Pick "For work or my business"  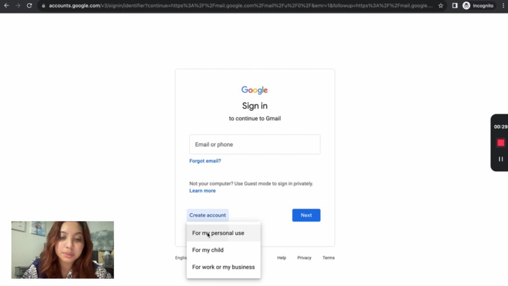coord(223,267)
